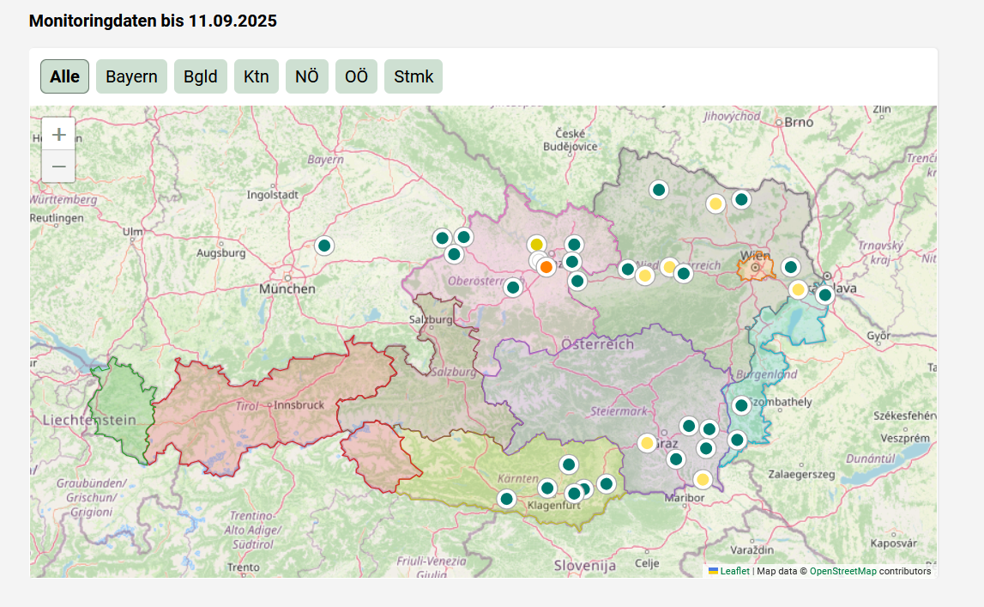Select the monitoring marker northwest of München
The image size is (984, 607).
[x=324, y=246]
